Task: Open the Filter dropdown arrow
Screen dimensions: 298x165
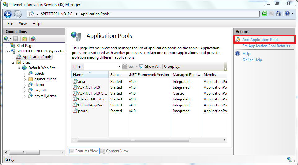Action: click(x=119, y=67)
